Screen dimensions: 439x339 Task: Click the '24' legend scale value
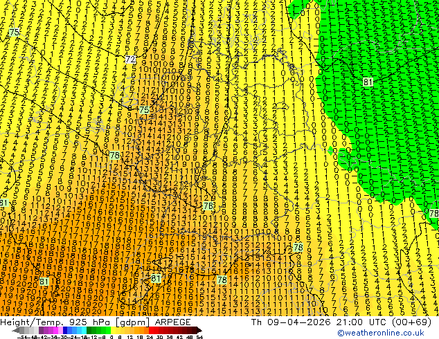150,337
